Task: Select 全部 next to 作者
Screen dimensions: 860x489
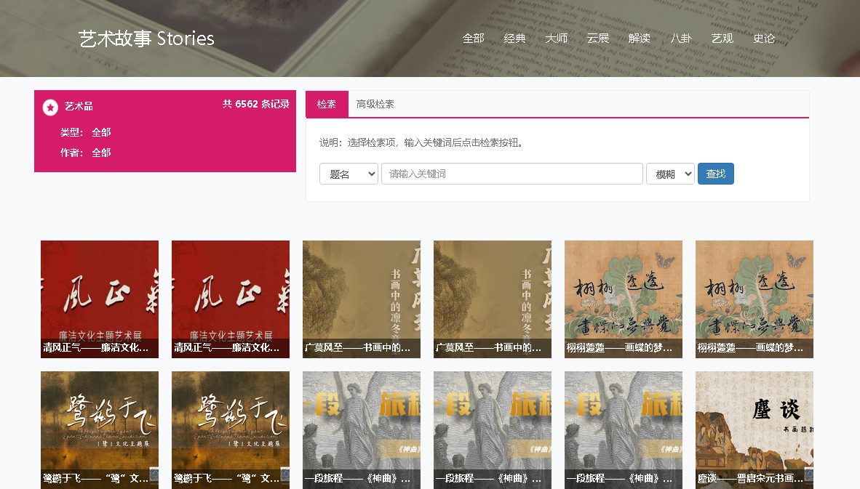Action: coord(101,153)
